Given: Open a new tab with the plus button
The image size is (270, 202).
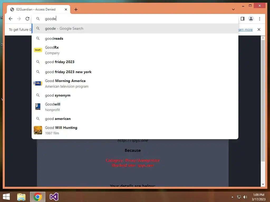Looking at the screenshot, I should tap(76, 10).
